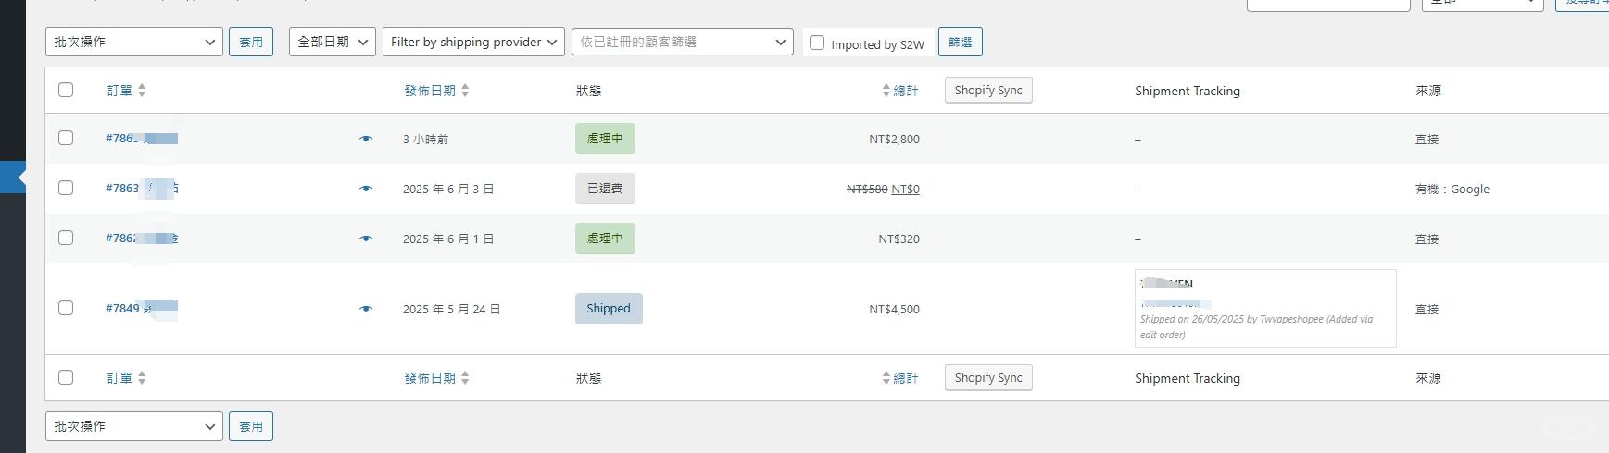Click 處理中 status of order #7862

click(605, 239)
